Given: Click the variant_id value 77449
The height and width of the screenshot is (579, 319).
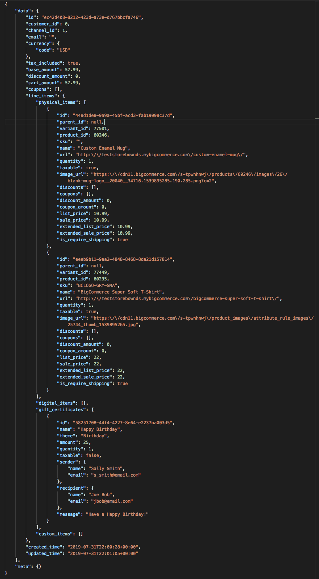Looking at the screenshot, I should click(x=100, y=272).
